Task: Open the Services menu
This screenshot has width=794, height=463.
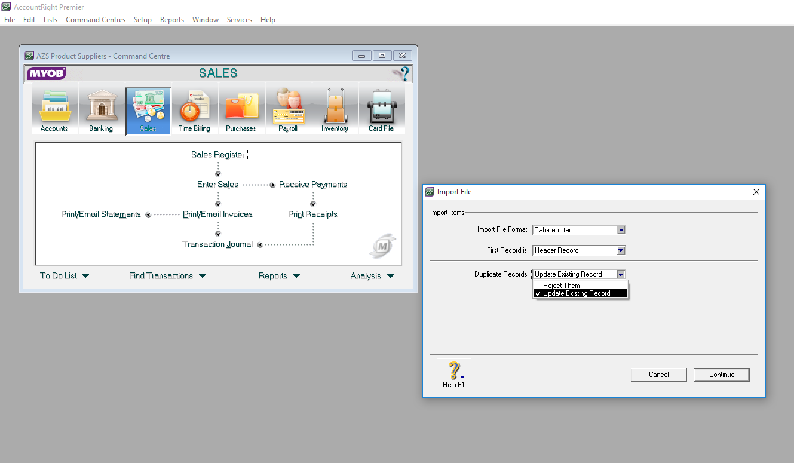Action: [240, 20]
